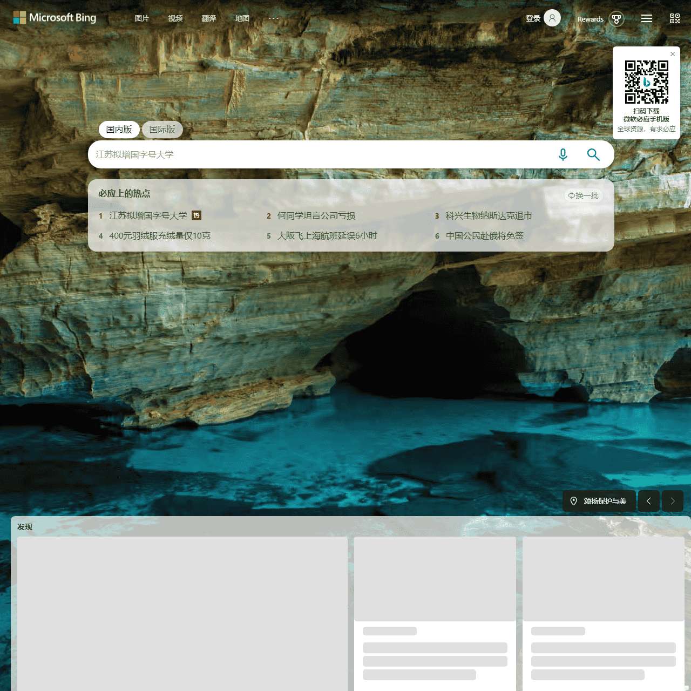Switch to 国内版 search mode

pyautogui.click(x=119, y=130)
